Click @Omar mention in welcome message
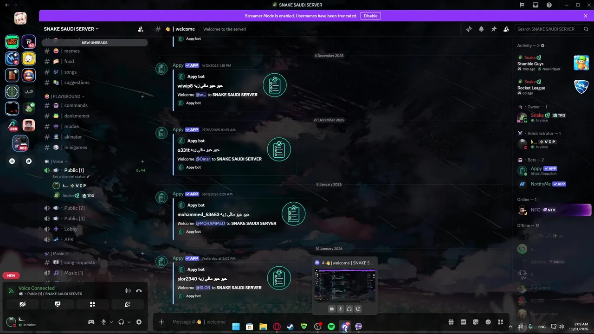This screenshot has width=594, height=334. (203, 159)
